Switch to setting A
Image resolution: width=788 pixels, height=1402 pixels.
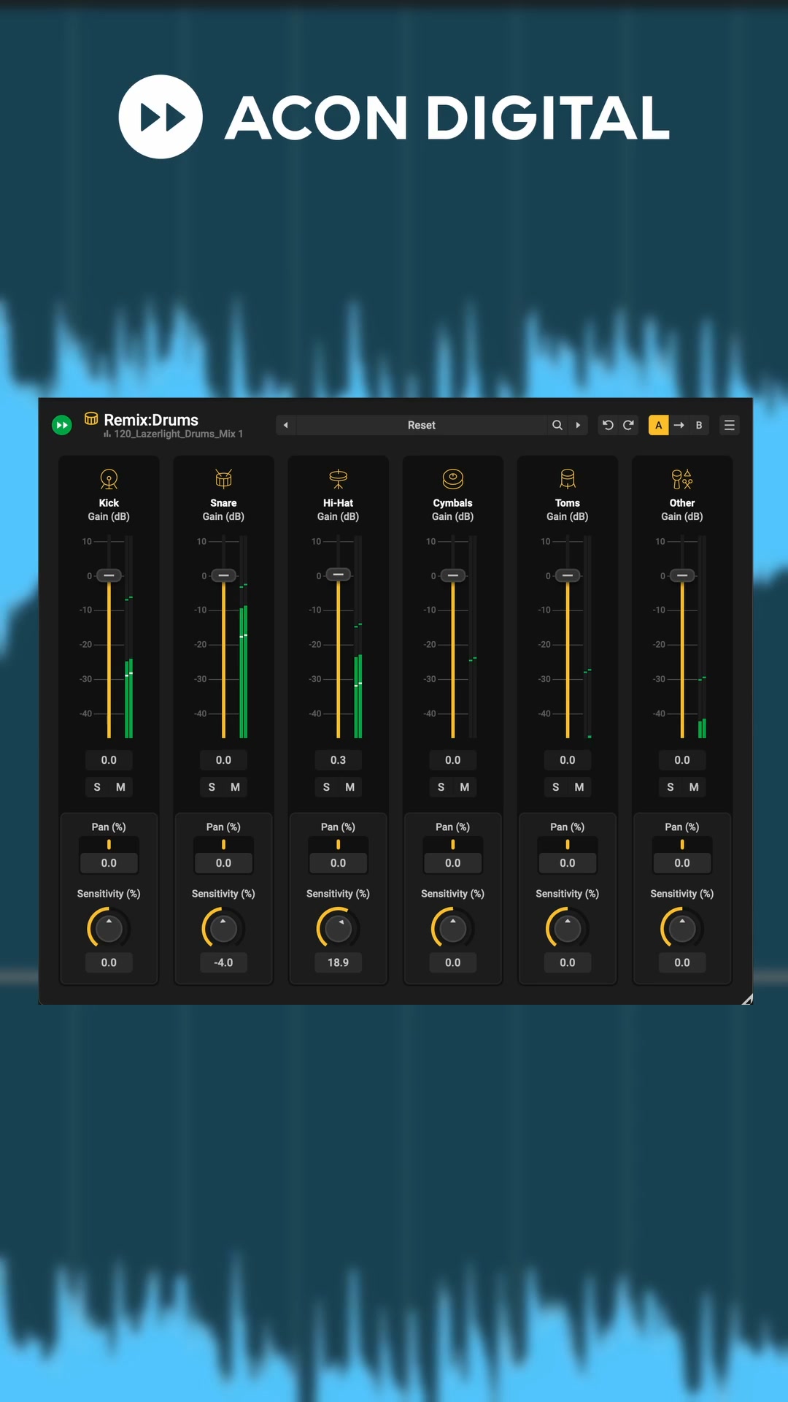[659, 425]
